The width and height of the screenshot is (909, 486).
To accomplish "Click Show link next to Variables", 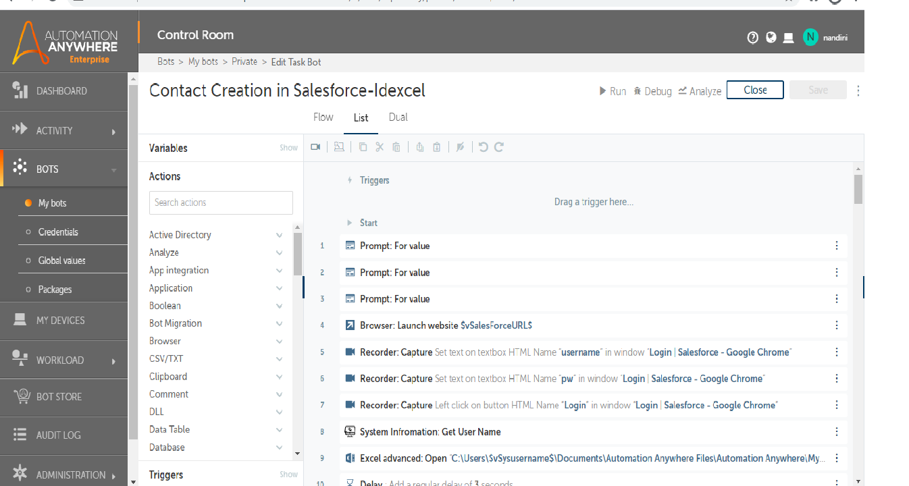I will (288, 148).
